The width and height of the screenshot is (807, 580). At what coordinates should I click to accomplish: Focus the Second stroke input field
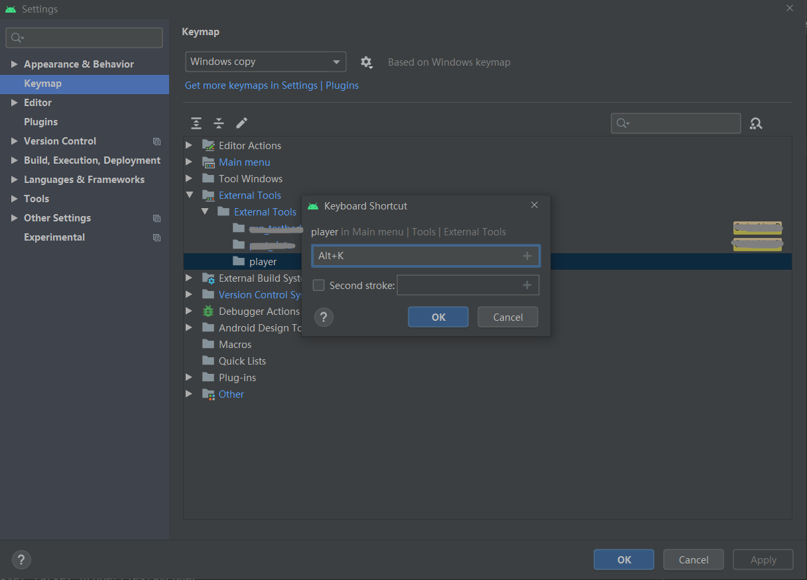(467, 285)
